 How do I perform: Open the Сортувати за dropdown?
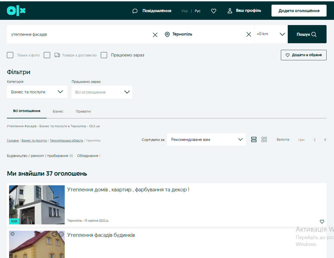pos(206,139)
